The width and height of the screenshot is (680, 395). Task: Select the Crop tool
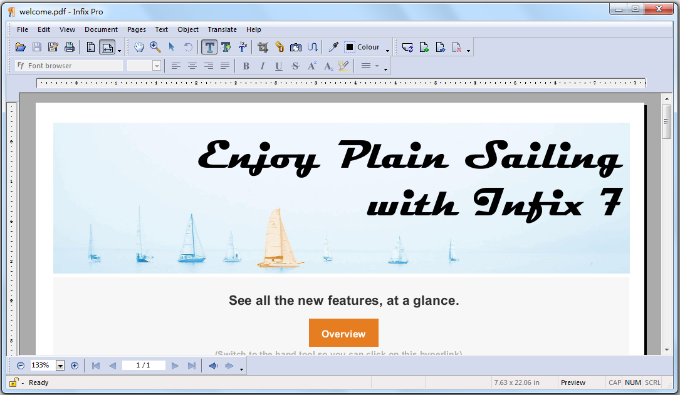pyautogui.click(x=263, y=47)
